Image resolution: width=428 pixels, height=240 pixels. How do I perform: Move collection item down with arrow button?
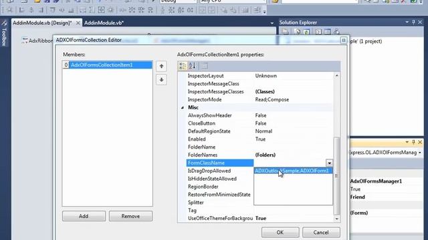click(x=161, y=80)
